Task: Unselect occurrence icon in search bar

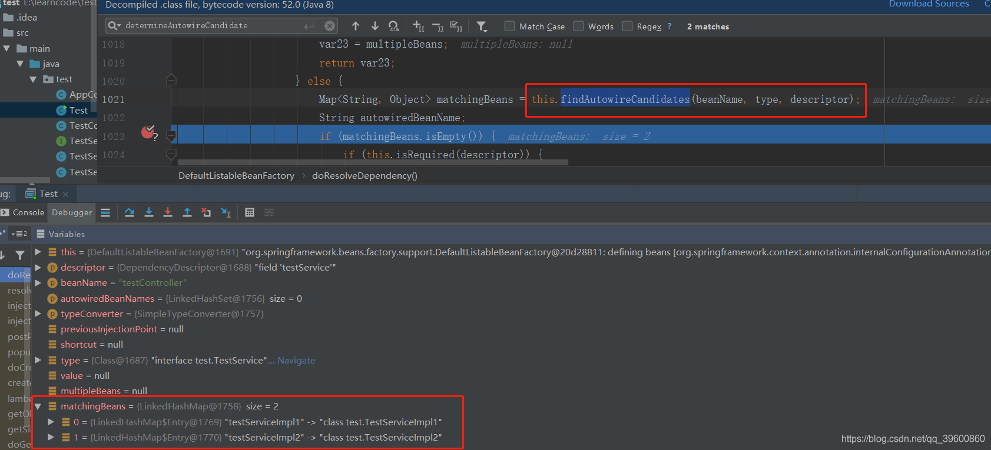Action: pos(438,26)
